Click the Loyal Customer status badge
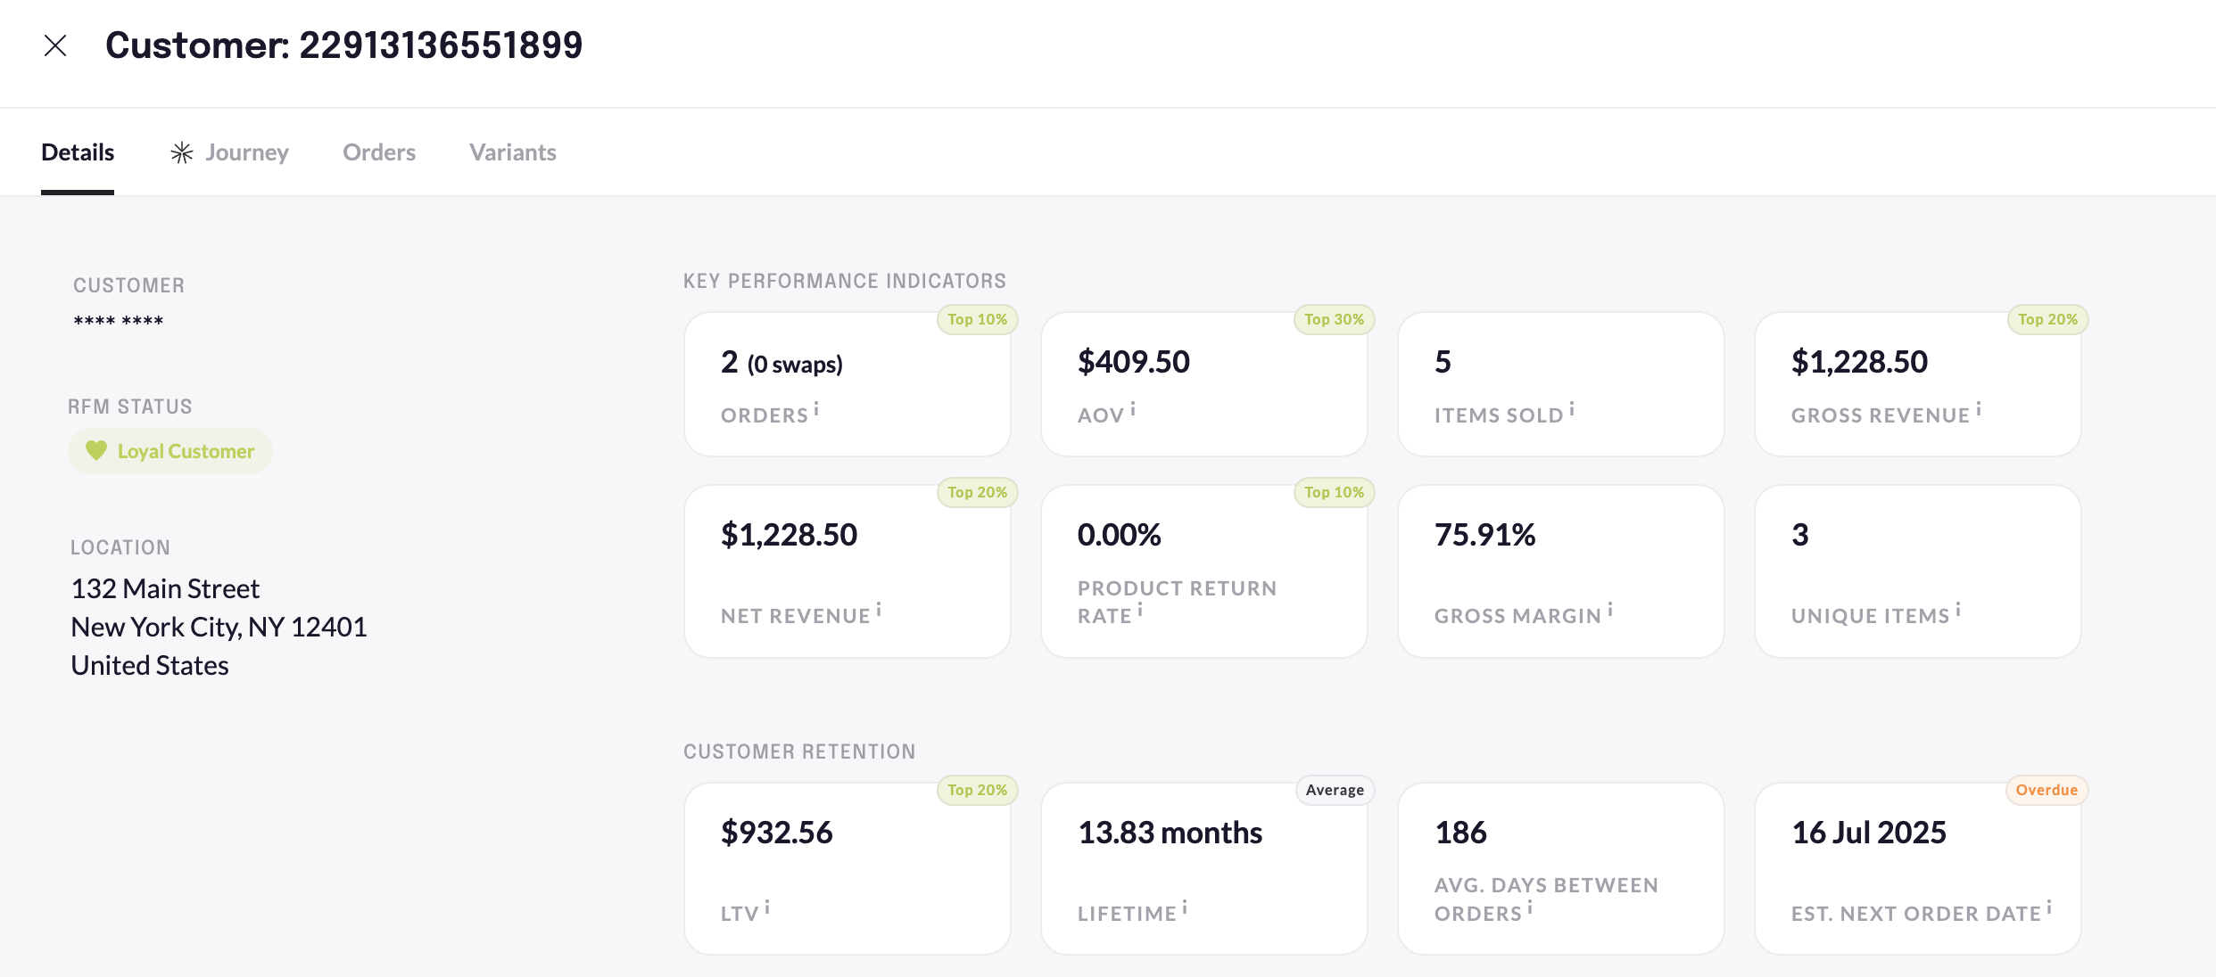This screenshot has height=977, width=2216. tap(170, 450)
